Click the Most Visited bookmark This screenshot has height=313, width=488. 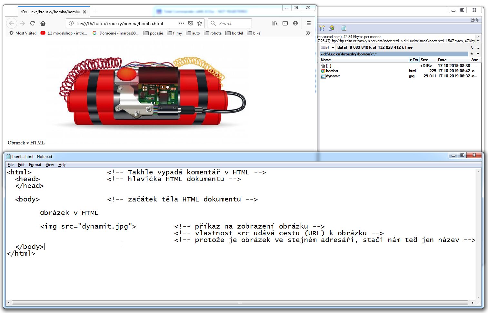click(23, 33)
